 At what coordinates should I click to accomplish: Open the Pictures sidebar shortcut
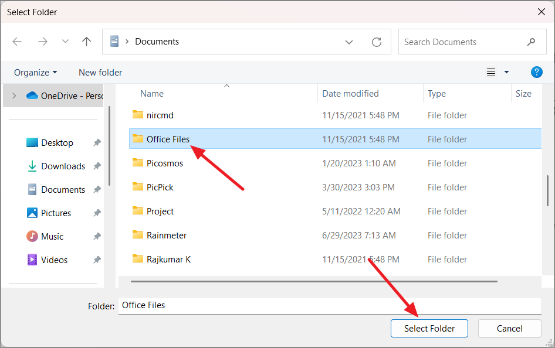[x=56, y=213]
